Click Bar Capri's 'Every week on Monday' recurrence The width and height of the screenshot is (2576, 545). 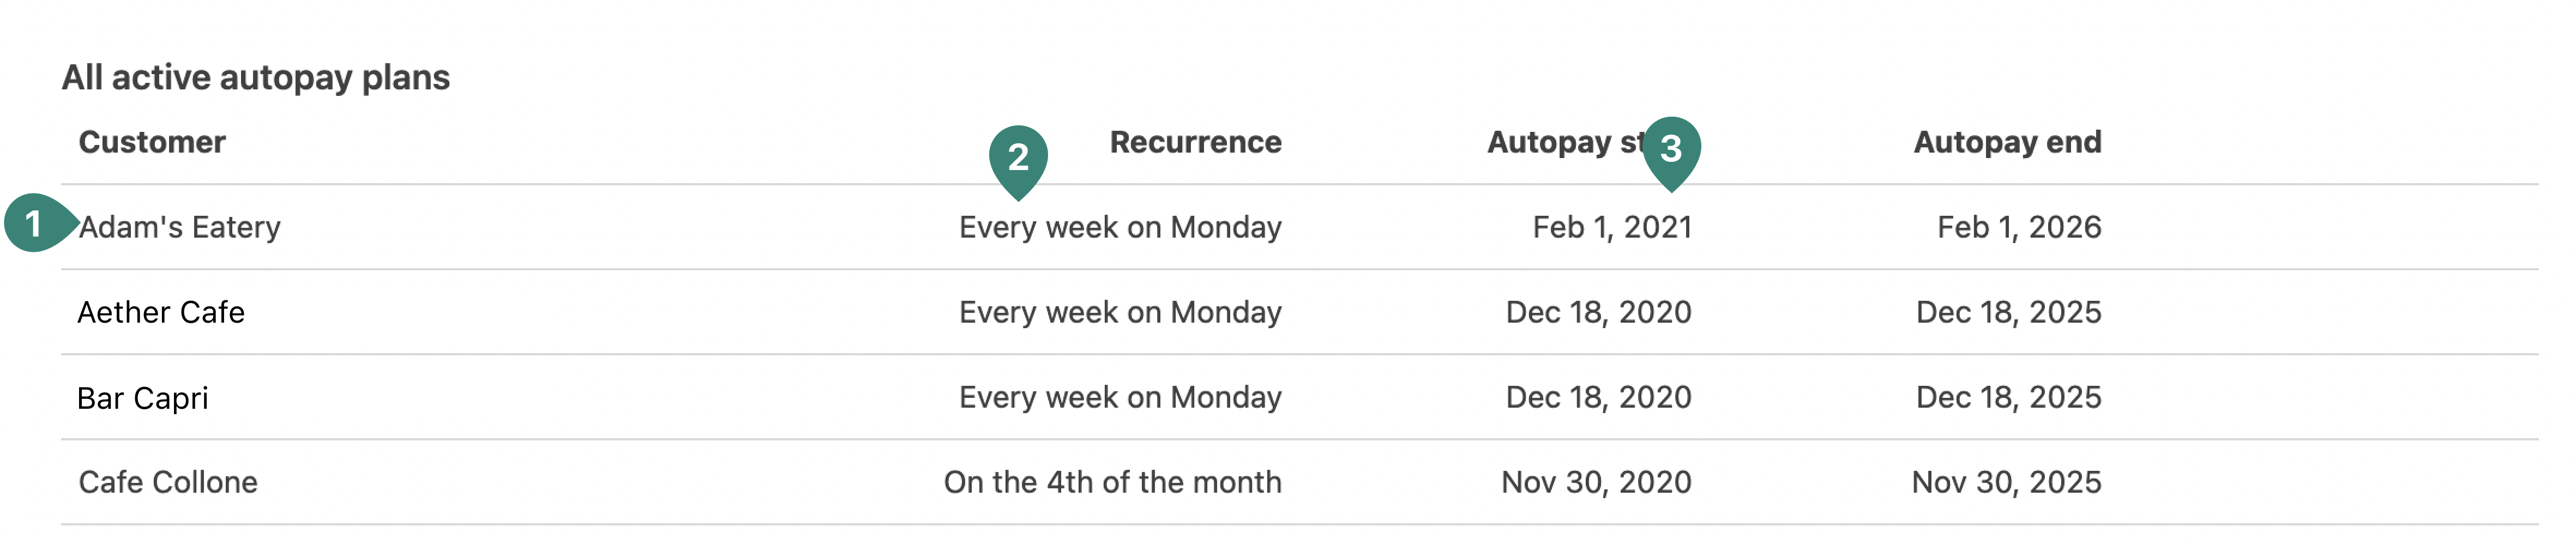click(1120, 397)
